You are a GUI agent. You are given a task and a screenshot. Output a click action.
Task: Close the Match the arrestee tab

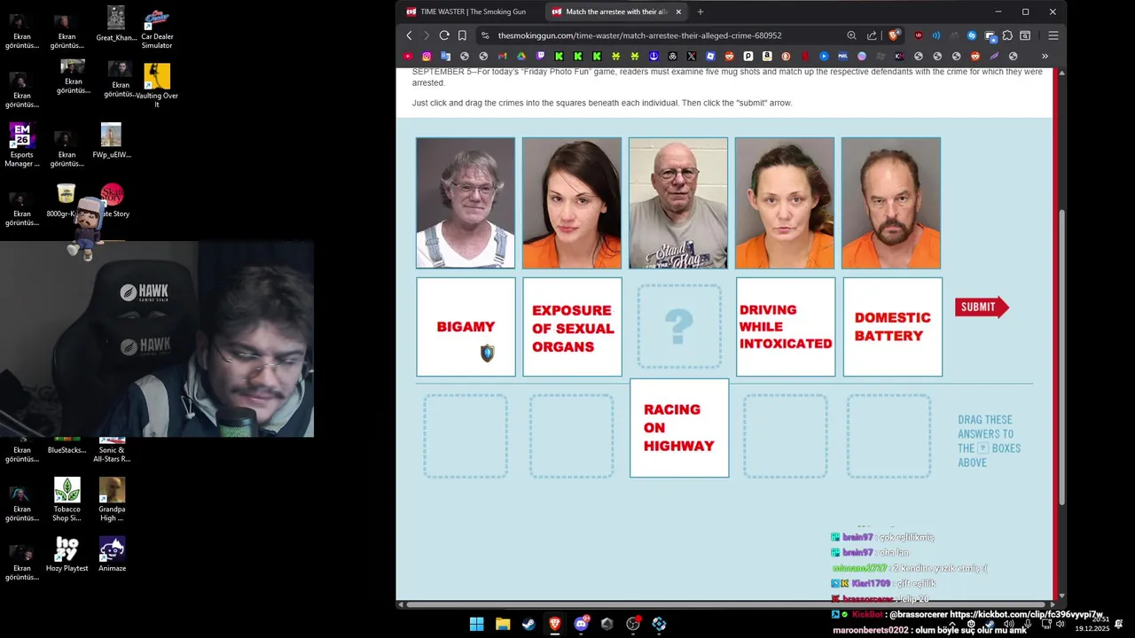(x=678, y=12)
